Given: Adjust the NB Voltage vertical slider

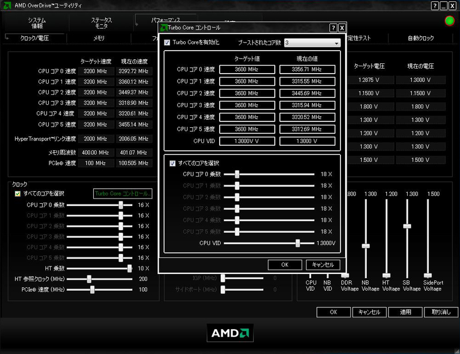Looking at the screenshot, I should [x=366, y=246].
